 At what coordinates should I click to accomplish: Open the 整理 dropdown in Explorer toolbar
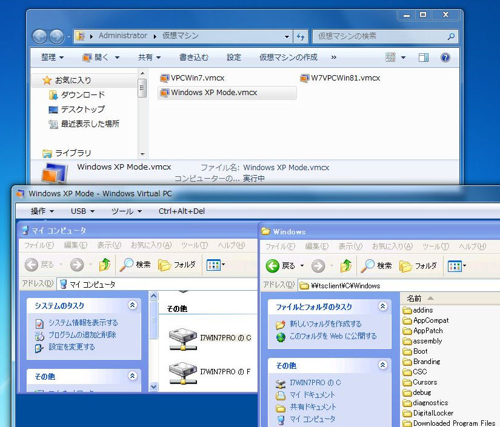click(52, 58)
